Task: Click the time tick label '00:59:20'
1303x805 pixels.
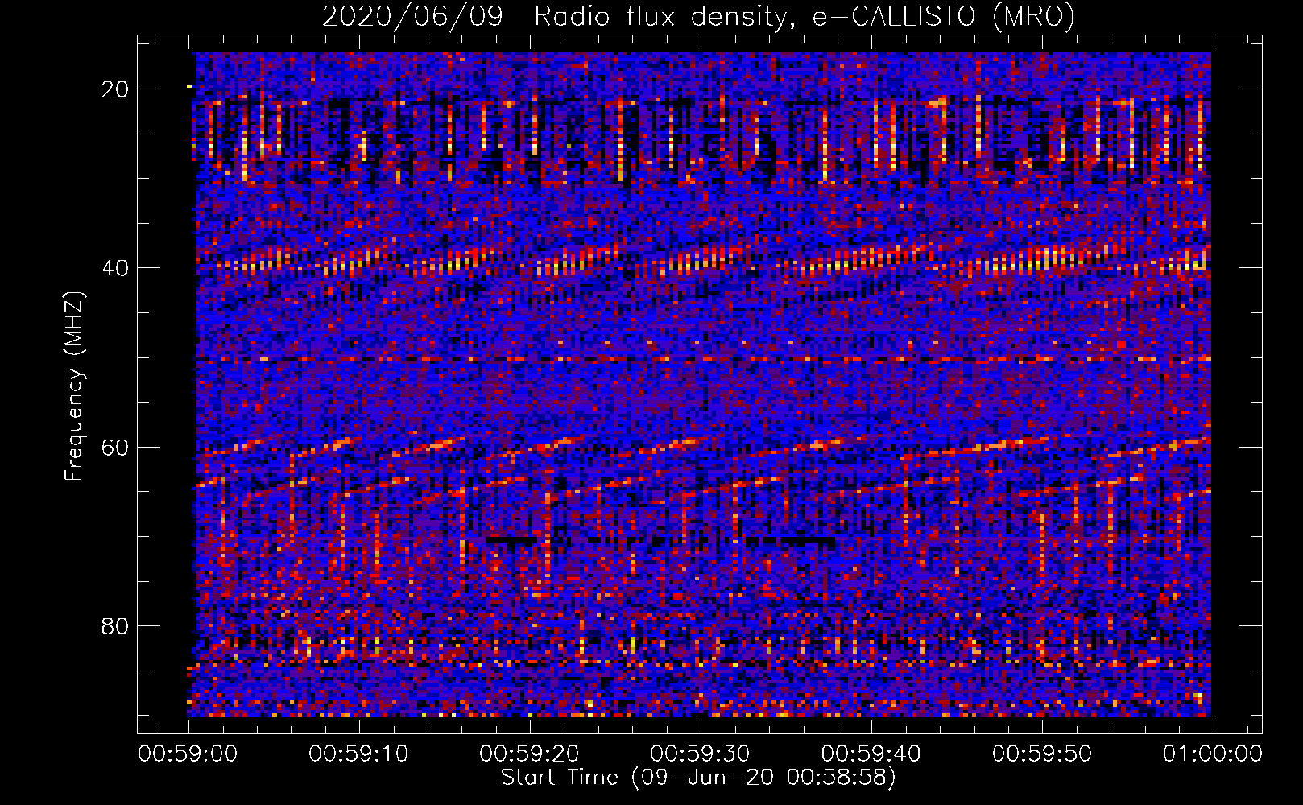Action: [529, 753]
